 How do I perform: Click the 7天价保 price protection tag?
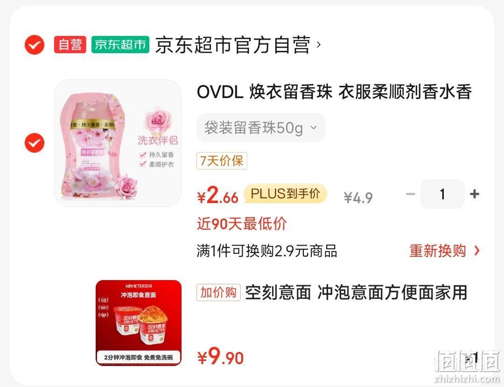[222, 161]
